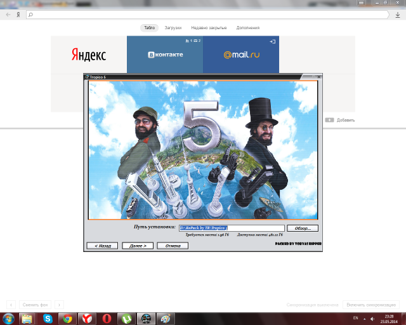Open the Недавно закрытые tab
This screenshot has height=325, width=406.
click(208, 28)
